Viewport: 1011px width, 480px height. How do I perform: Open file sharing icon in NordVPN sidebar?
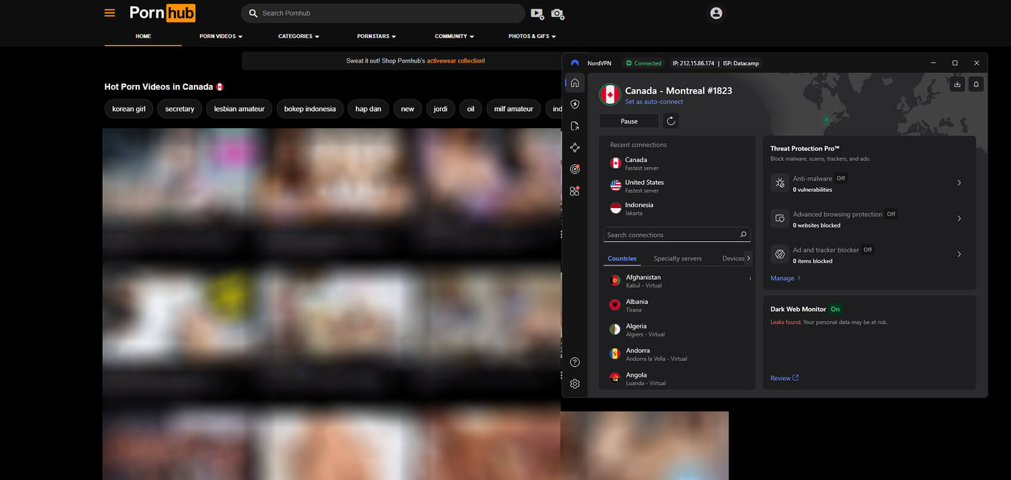574,126
